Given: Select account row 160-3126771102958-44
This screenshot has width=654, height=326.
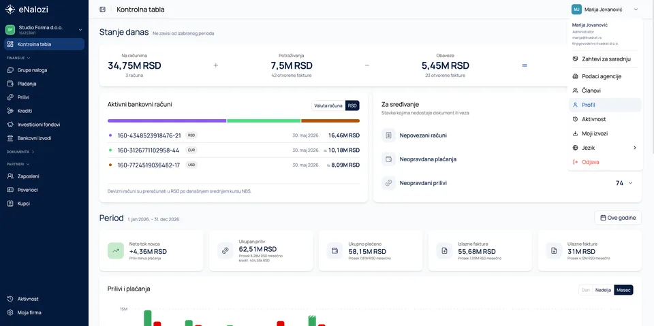Looking at the screenshot, I should [234, 150].
